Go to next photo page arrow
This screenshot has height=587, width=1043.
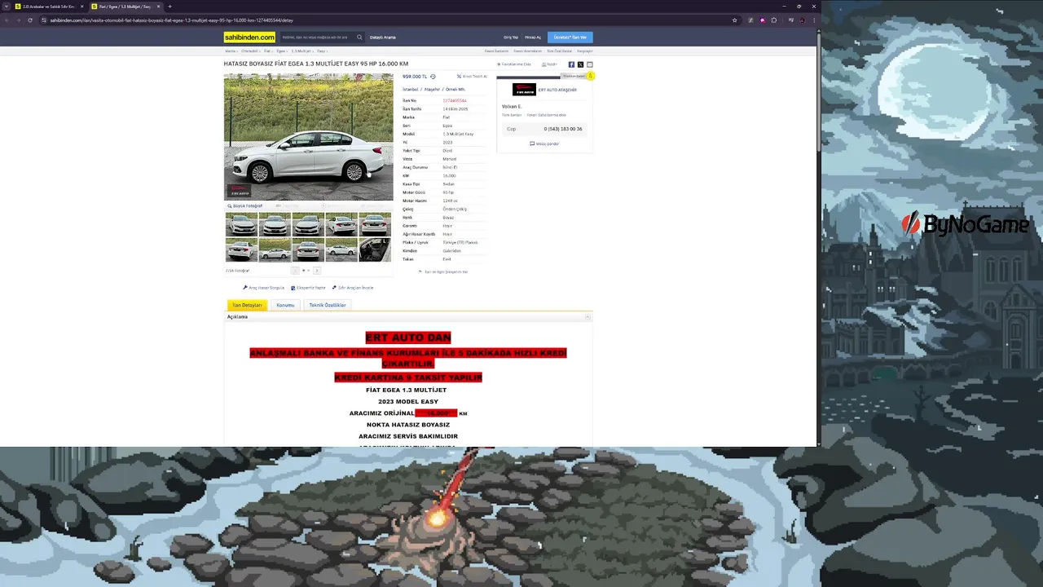[x=317, y=271]
